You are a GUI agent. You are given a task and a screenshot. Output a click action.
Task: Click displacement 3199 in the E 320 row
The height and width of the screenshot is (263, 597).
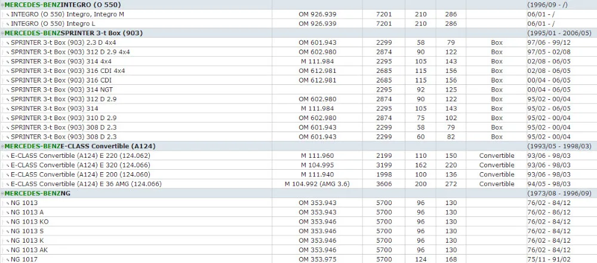click(x=384, y=165)
